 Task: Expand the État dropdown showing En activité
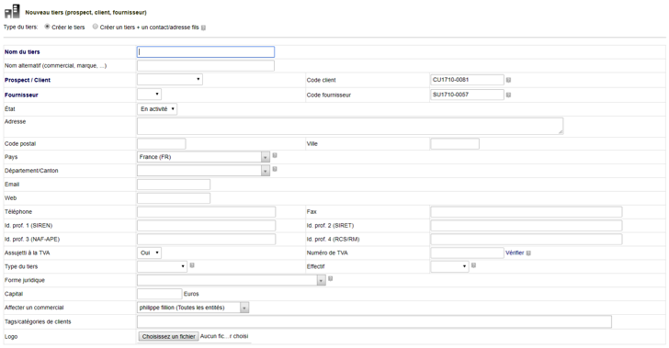(x=157, y=109)
